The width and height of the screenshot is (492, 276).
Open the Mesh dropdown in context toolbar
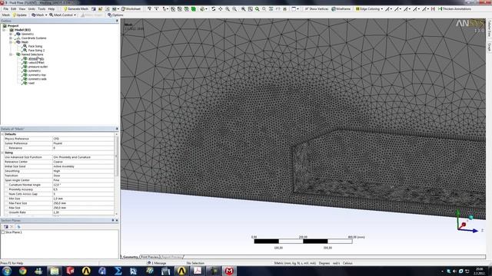click(x=39, y=15)
